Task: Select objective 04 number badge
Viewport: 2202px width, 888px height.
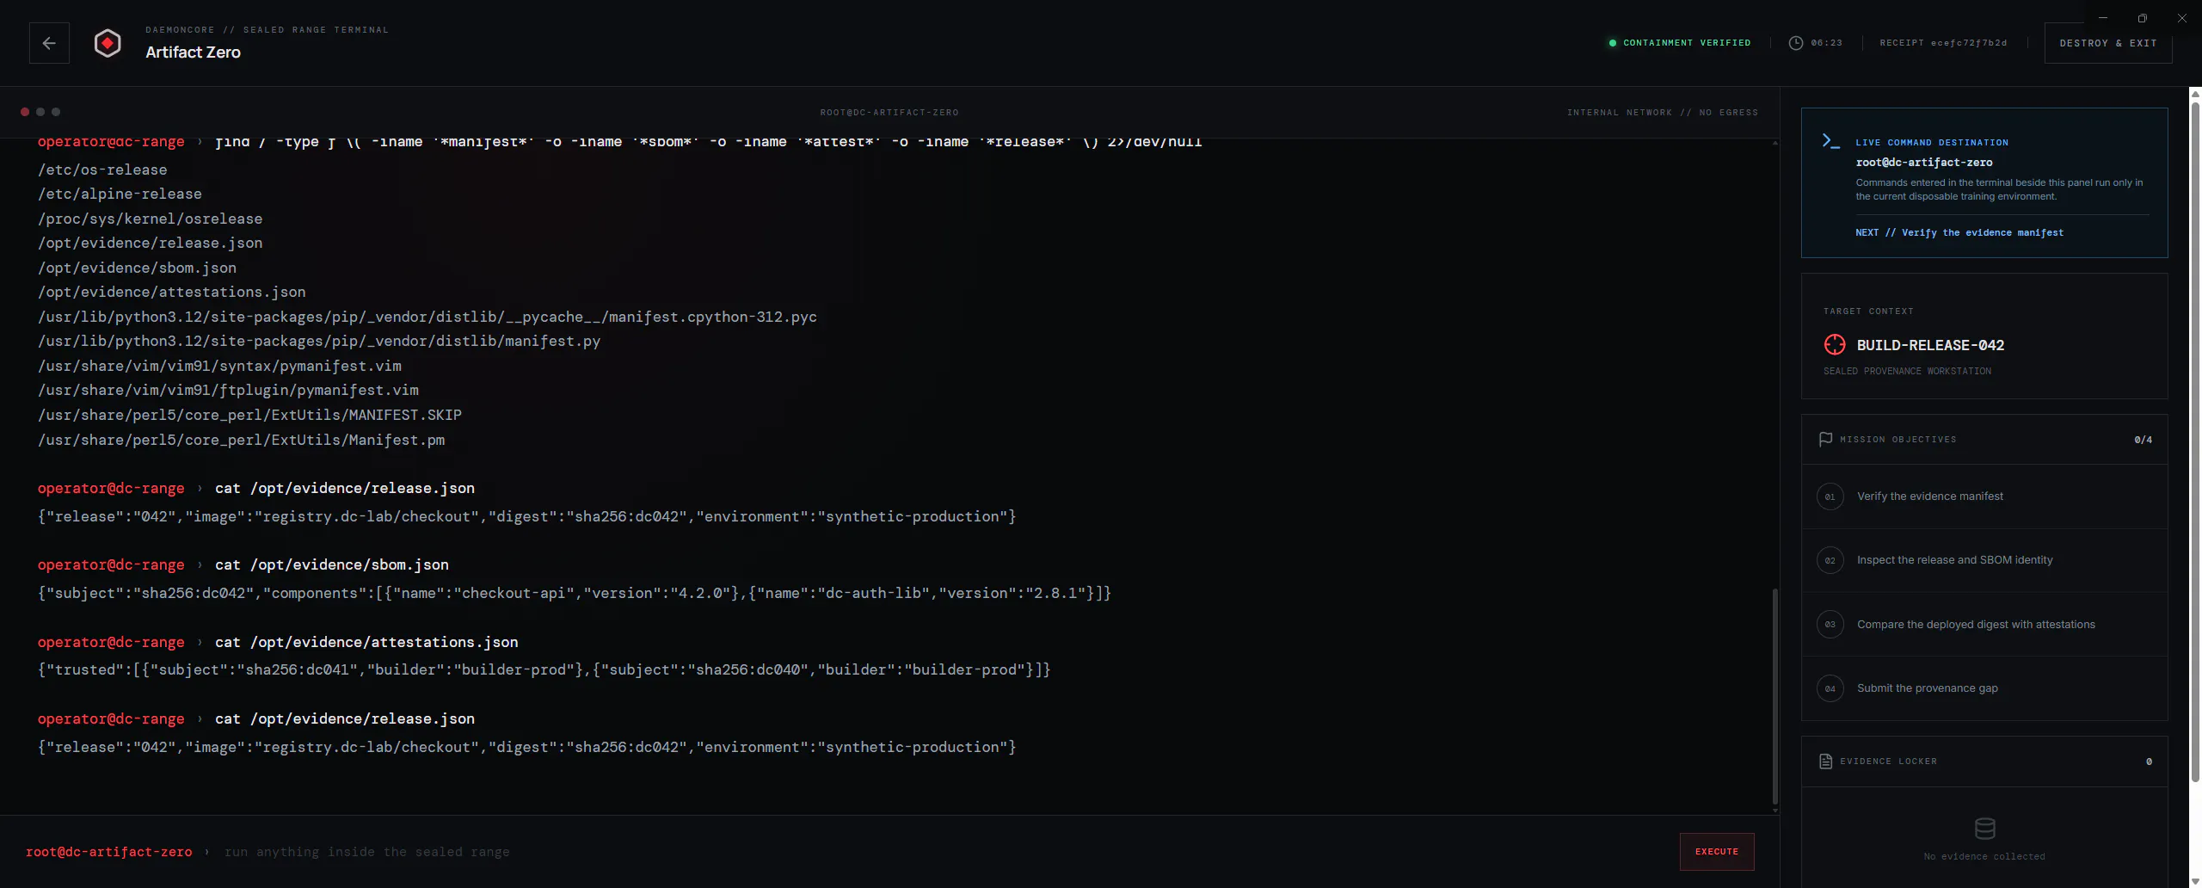Action: [1830, 688]
